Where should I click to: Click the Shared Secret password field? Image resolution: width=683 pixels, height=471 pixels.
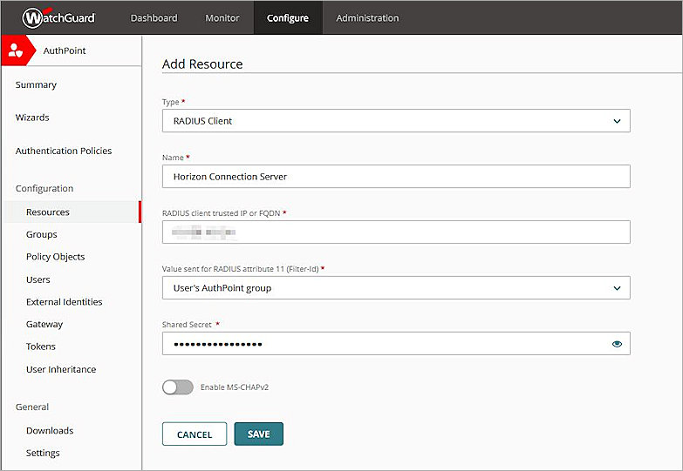point(384,344)
